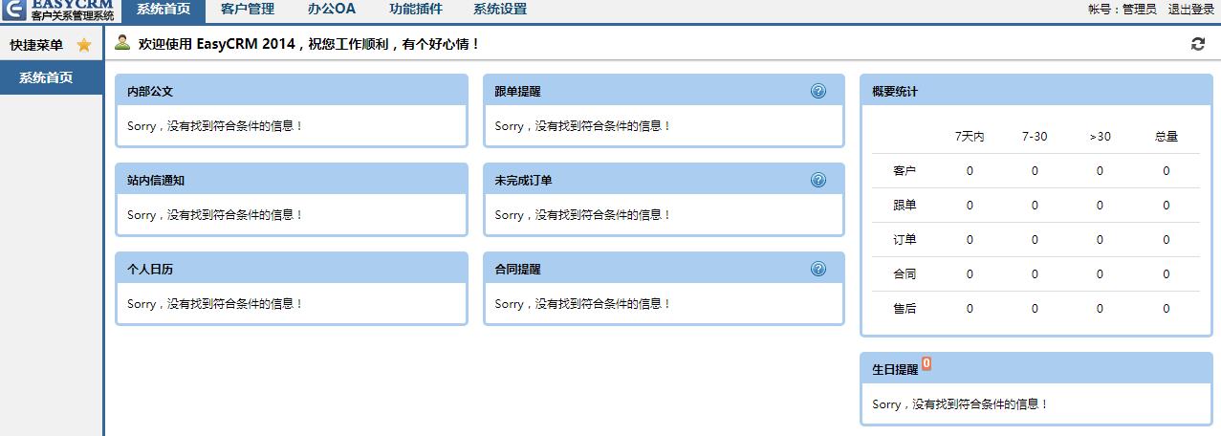Switch to the 系统首页 top tab
This screenshot has width=1221, height=436.
164,11
